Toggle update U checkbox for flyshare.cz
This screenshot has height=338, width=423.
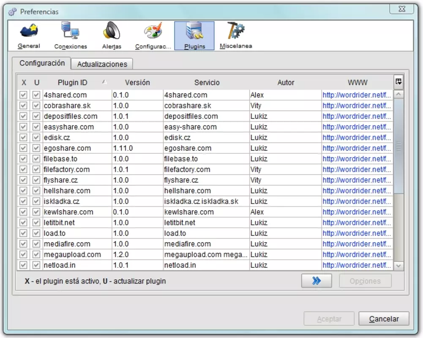[36, 180]
